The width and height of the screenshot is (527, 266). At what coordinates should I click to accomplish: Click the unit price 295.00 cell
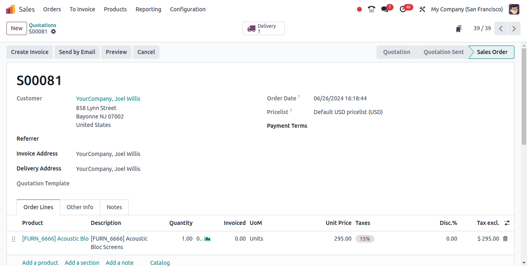[343, 239]
